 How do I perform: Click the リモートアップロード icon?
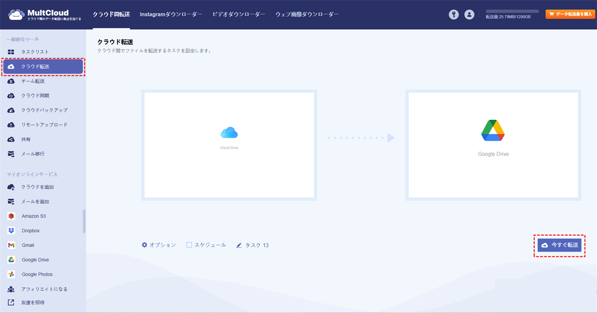tap(11, 125)
